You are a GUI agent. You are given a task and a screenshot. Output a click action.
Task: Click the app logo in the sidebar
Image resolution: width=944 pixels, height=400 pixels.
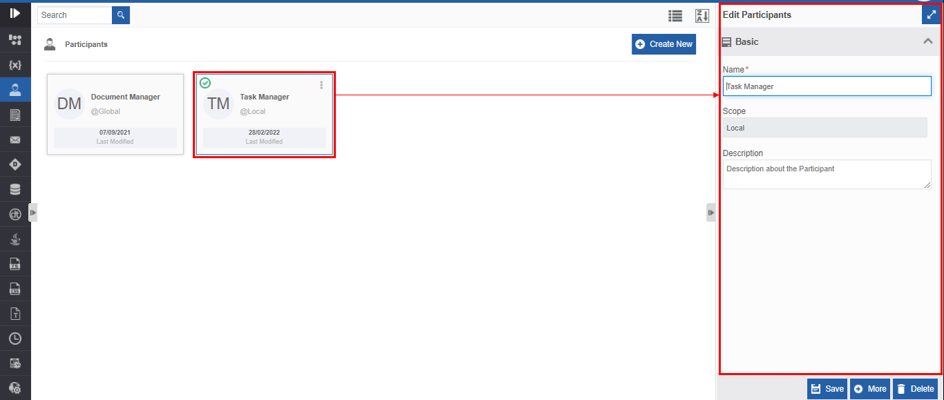15,13
